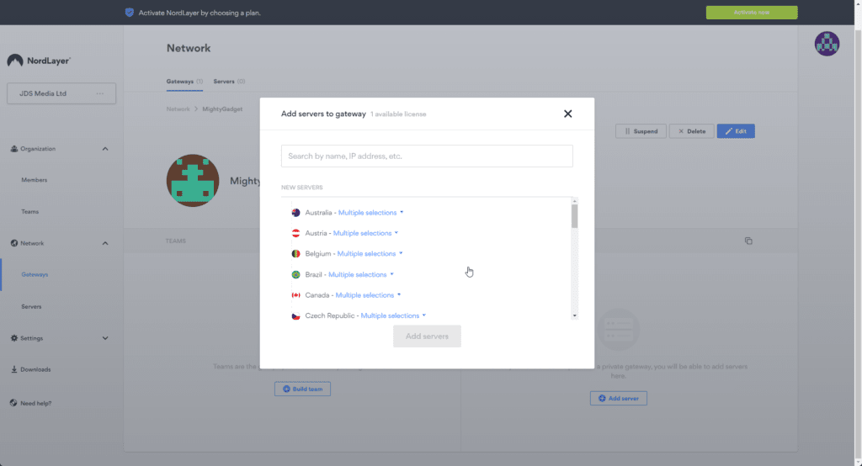This screenshot has height=466, width=862.
Task: Close the Add servers to gateway dialog
Action: pyautogui.click(x=568, y=114)
